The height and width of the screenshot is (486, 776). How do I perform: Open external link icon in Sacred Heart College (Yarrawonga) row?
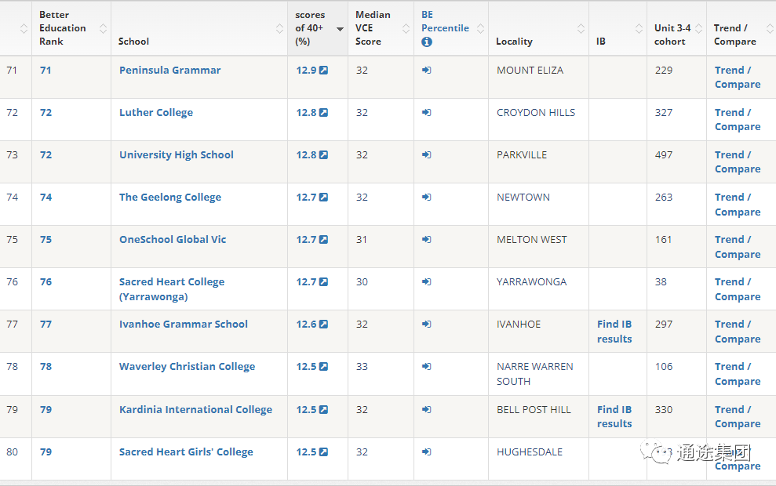323,282
